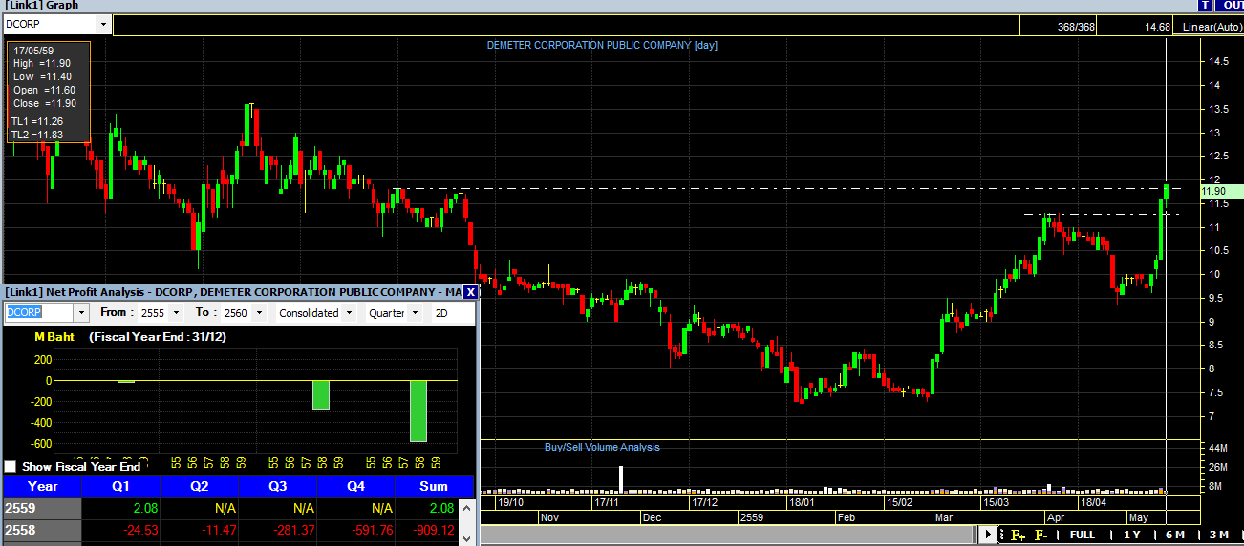Click the Linear(Auto) scale button
Screen dimensions: 1244x546
1211,27
